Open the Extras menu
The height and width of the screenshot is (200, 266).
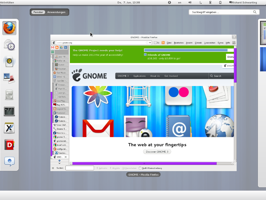tap(221, 43)
